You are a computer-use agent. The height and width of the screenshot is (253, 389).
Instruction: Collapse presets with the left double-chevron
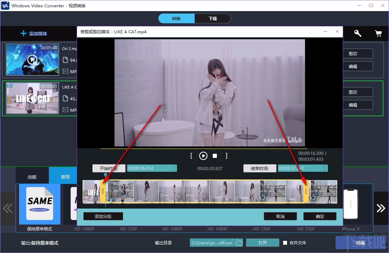(x=8, y=208)
